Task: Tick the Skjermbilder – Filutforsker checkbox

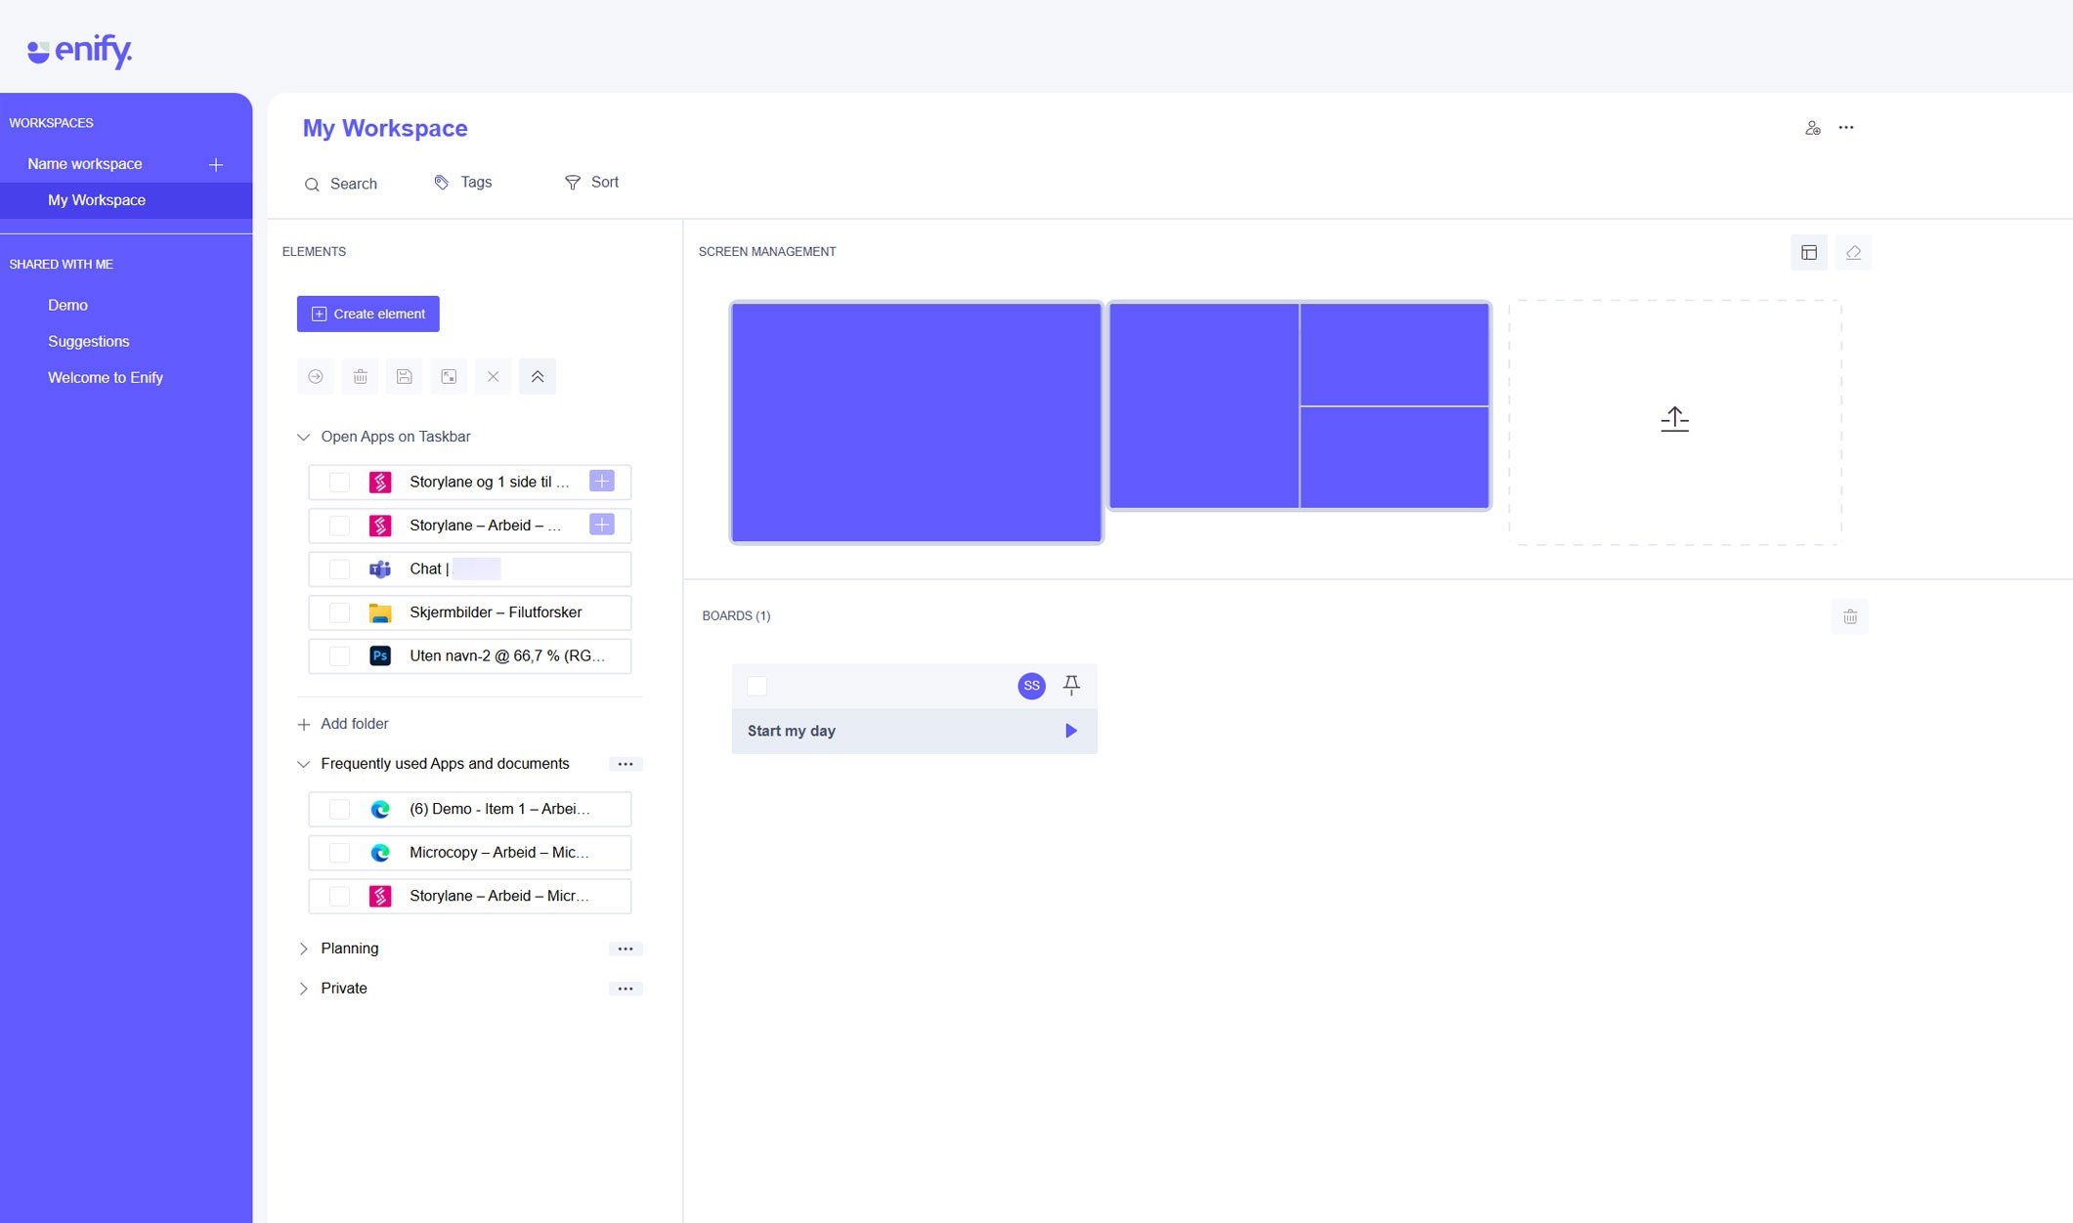Action: click(339, 612)
